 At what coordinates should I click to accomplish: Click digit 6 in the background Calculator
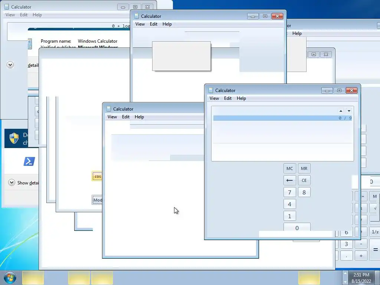pos(346,233)
